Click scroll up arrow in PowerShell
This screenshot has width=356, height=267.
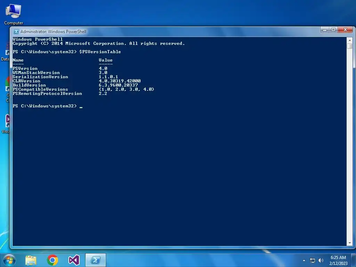tap(350, 40)
